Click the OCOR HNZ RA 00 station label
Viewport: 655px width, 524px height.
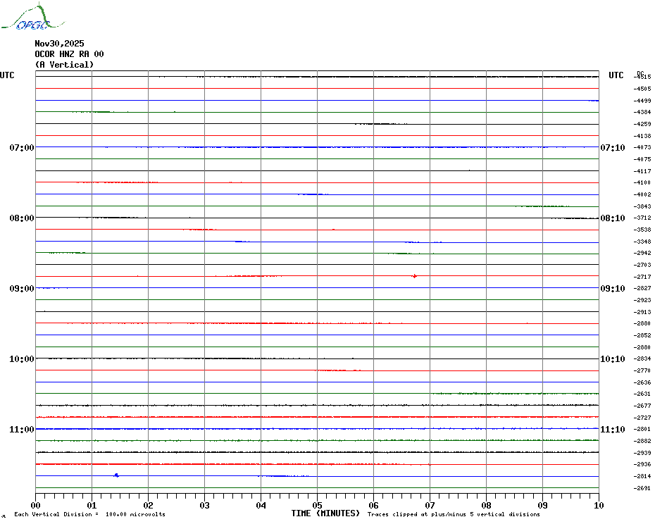pyautogui.click(x=69, y=54)
